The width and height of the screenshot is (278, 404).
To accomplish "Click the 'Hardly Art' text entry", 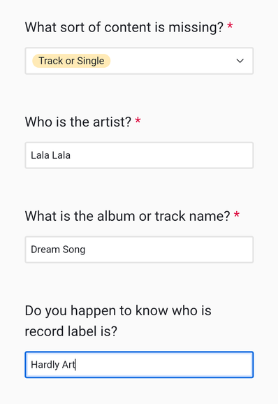I will 53,365.
